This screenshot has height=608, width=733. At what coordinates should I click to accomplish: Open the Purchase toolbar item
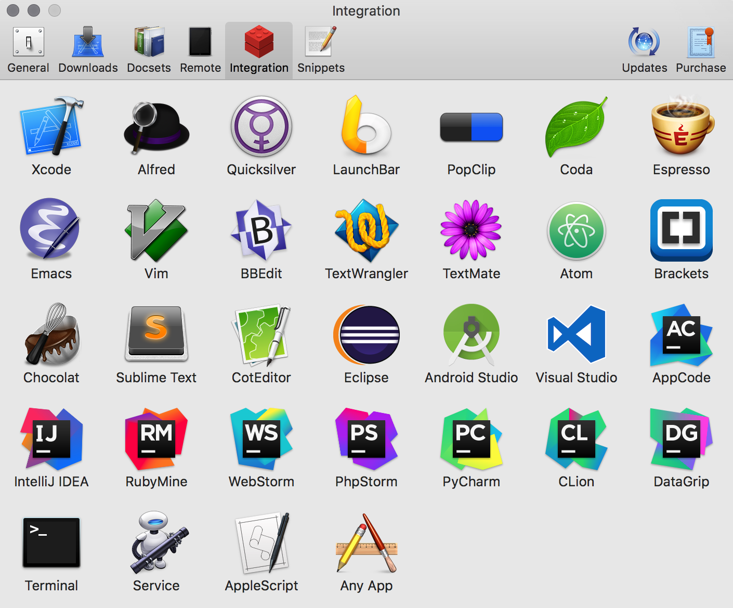(701, 50)
